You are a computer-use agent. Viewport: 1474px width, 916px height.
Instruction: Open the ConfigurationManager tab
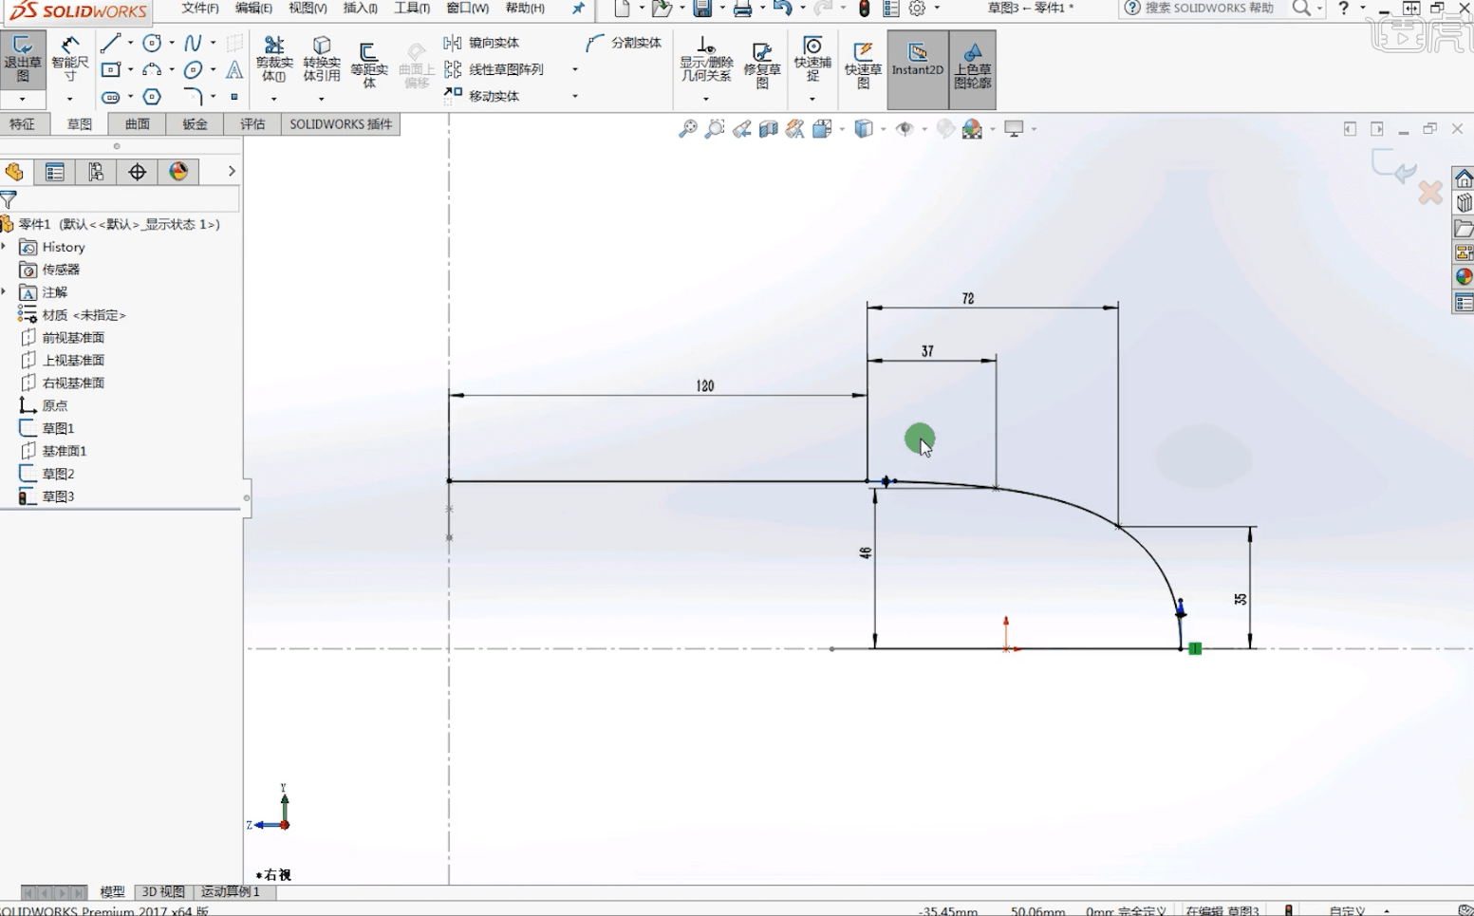96,172
